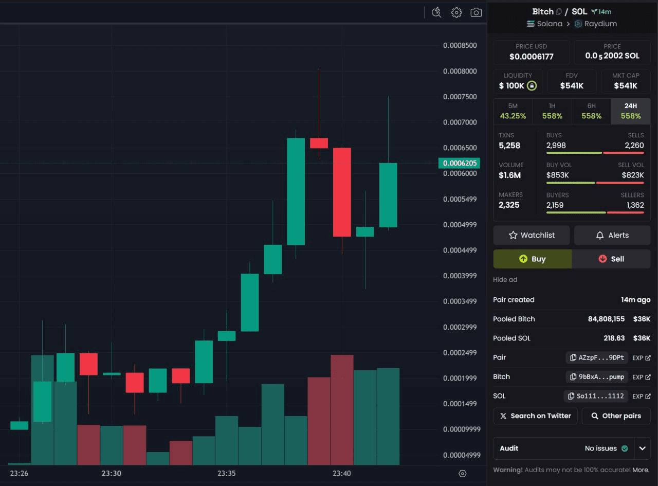Select the 6H timeframe tab
The width and height of the screenshot is (658, 486).
(x=592, y=111)
